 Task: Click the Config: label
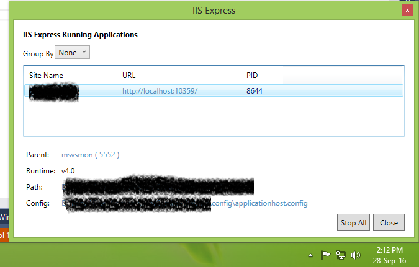click(38, 203)
